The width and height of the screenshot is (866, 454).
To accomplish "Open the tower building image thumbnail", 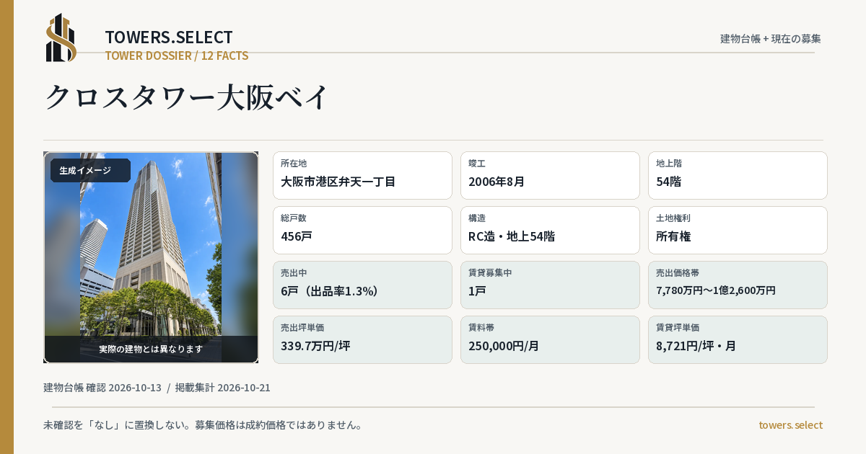I will [151, 257].
